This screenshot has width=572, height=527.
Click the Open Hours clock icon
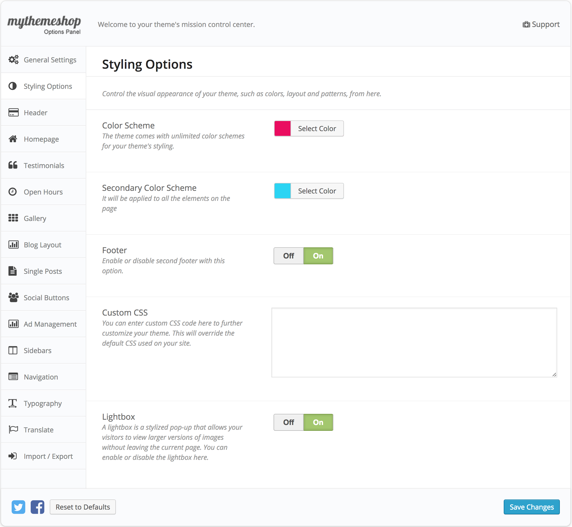[13, 192]
